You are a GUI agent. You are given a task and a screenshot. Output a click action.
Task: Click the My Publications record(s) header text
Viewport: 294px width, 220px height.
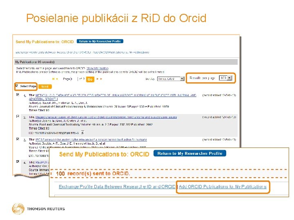point(35,62)
